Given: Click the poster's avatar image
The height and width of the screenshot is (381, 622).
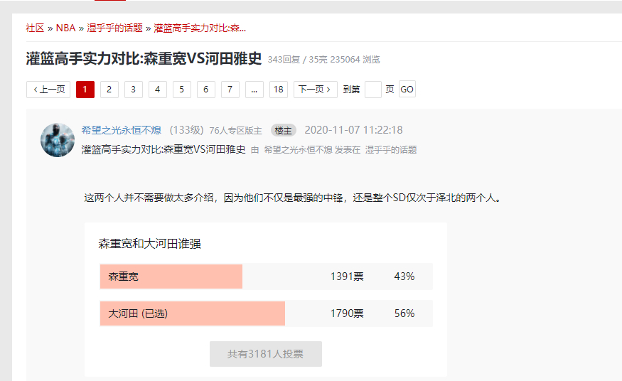Looking at the screenshot, I should [58, 140].
